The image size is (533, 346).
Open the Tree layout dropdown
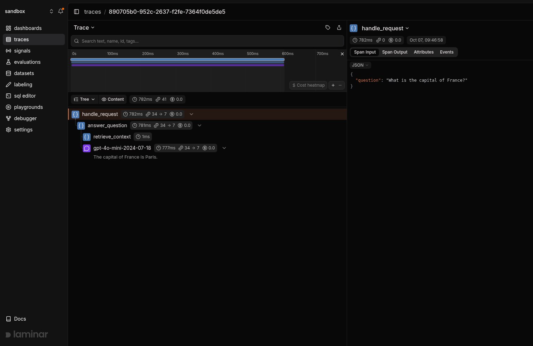point(85,99)
